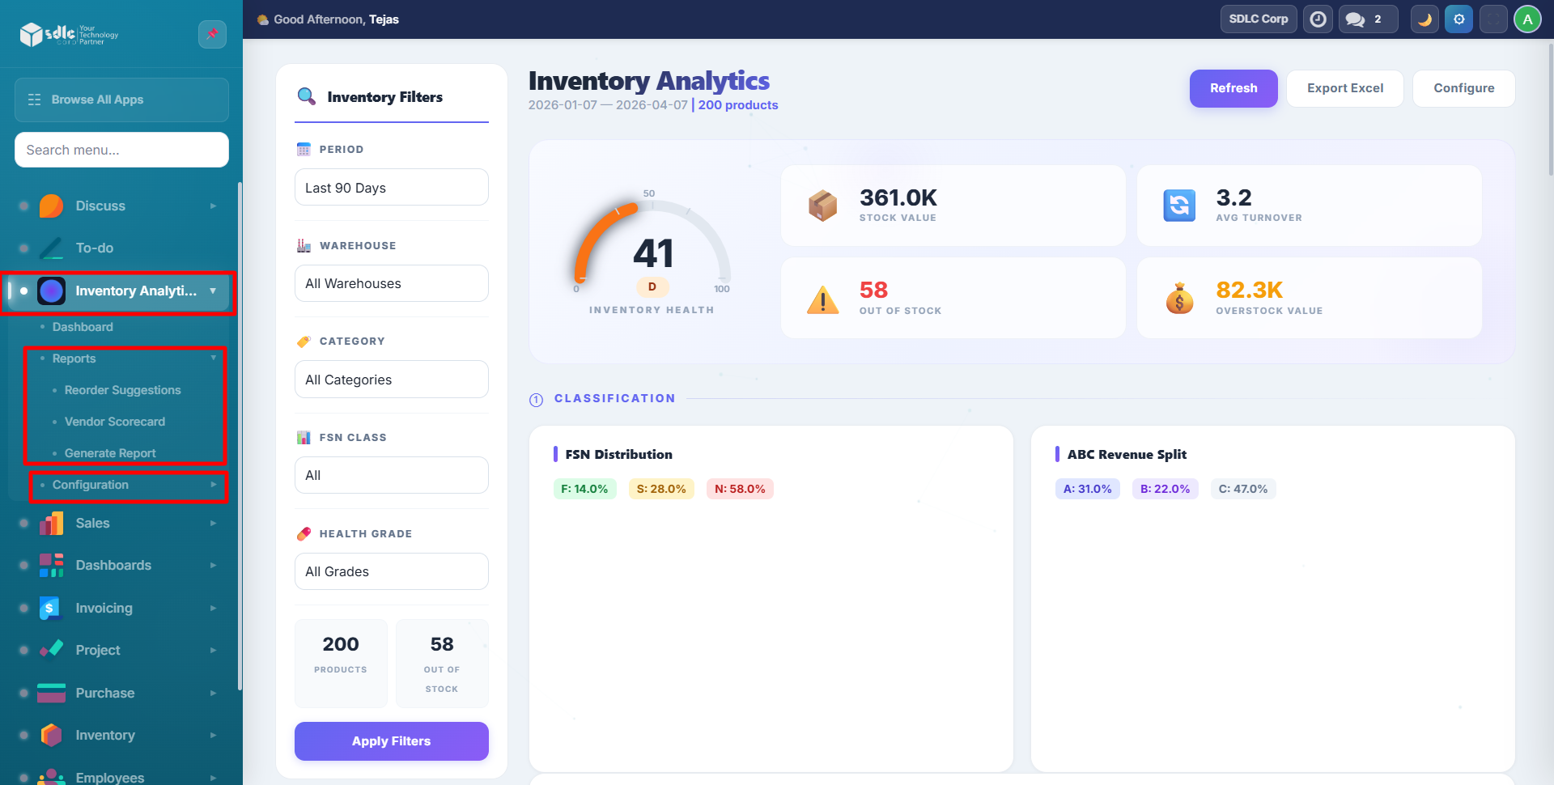Viewport: 1554px width, 785px height.
Task: Open the user avatar A menu
Action: pyautogui.click(x=1527, y=19)
